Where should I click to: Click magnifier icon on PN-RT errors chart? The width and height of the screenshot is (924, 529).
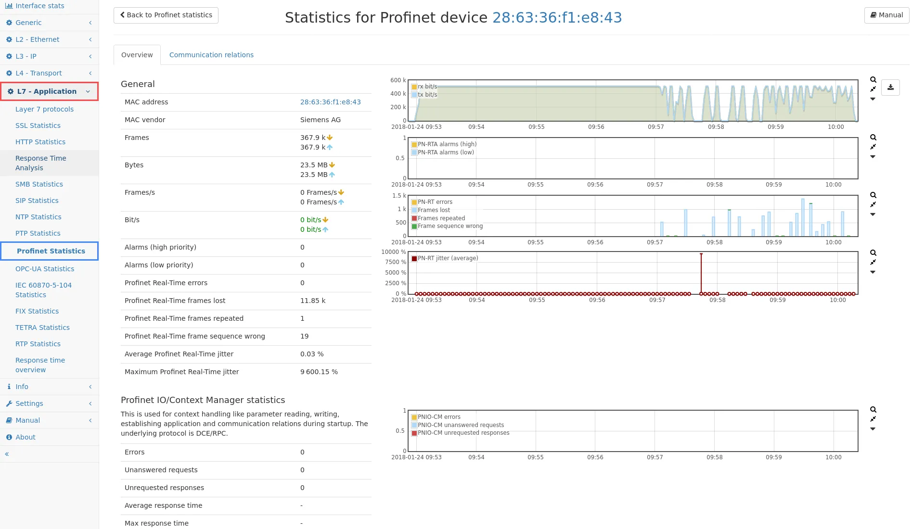[873, 195]
